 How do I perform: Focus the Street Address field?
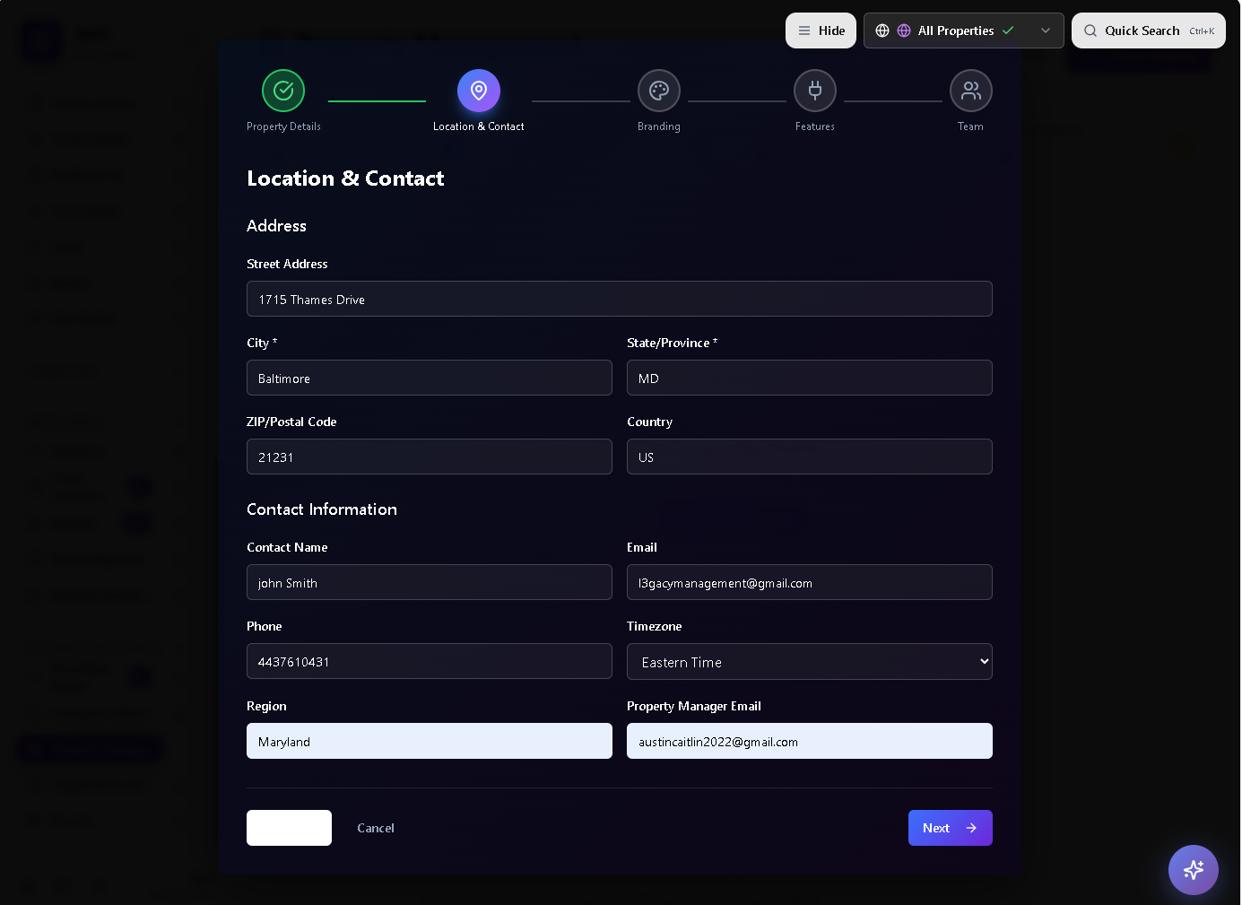pyautogui.click(x=619, y=300)
